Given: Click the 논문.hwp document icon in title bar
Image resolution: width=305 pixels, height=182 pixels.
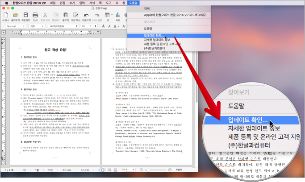Looking at the screenshot, I should (x=93, y=8).
